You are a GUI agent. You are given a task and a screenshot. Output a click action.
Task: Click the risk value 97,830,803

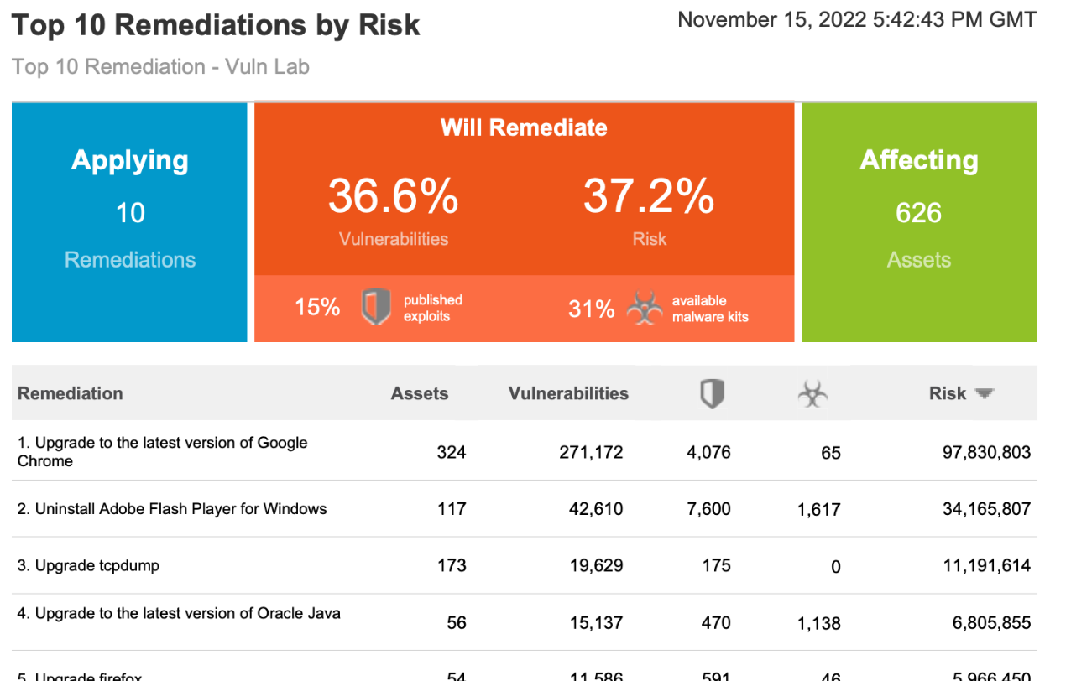[986, 453]
